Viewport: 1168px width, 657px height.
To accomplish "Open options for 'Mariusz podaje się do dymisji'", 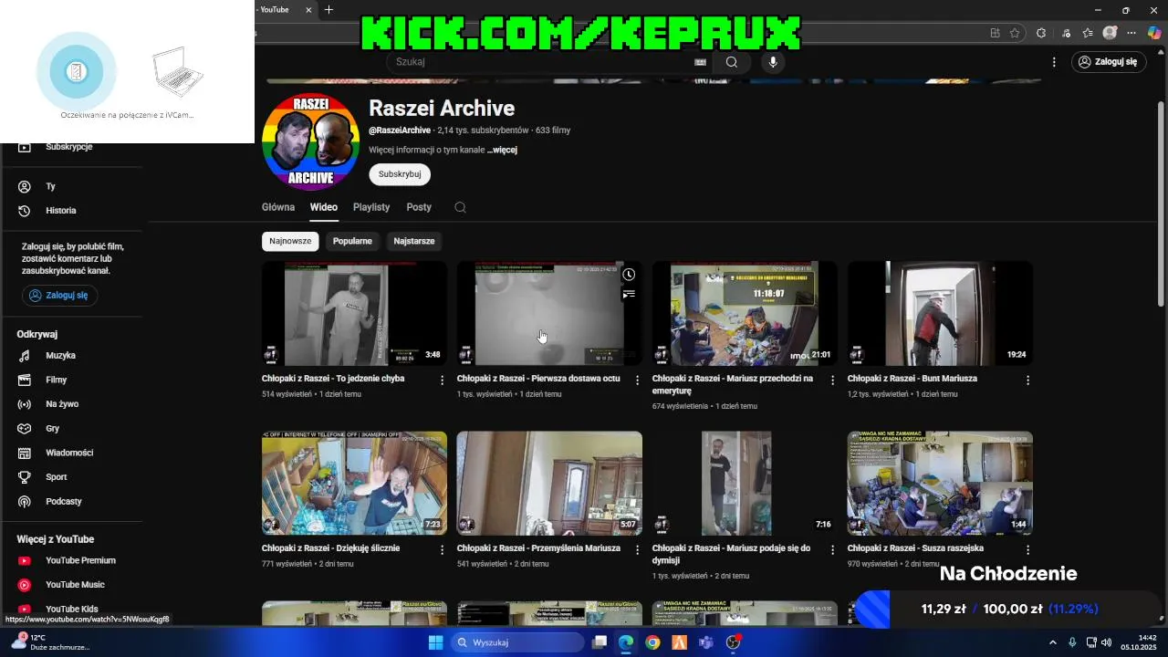I will pos(832,549).
